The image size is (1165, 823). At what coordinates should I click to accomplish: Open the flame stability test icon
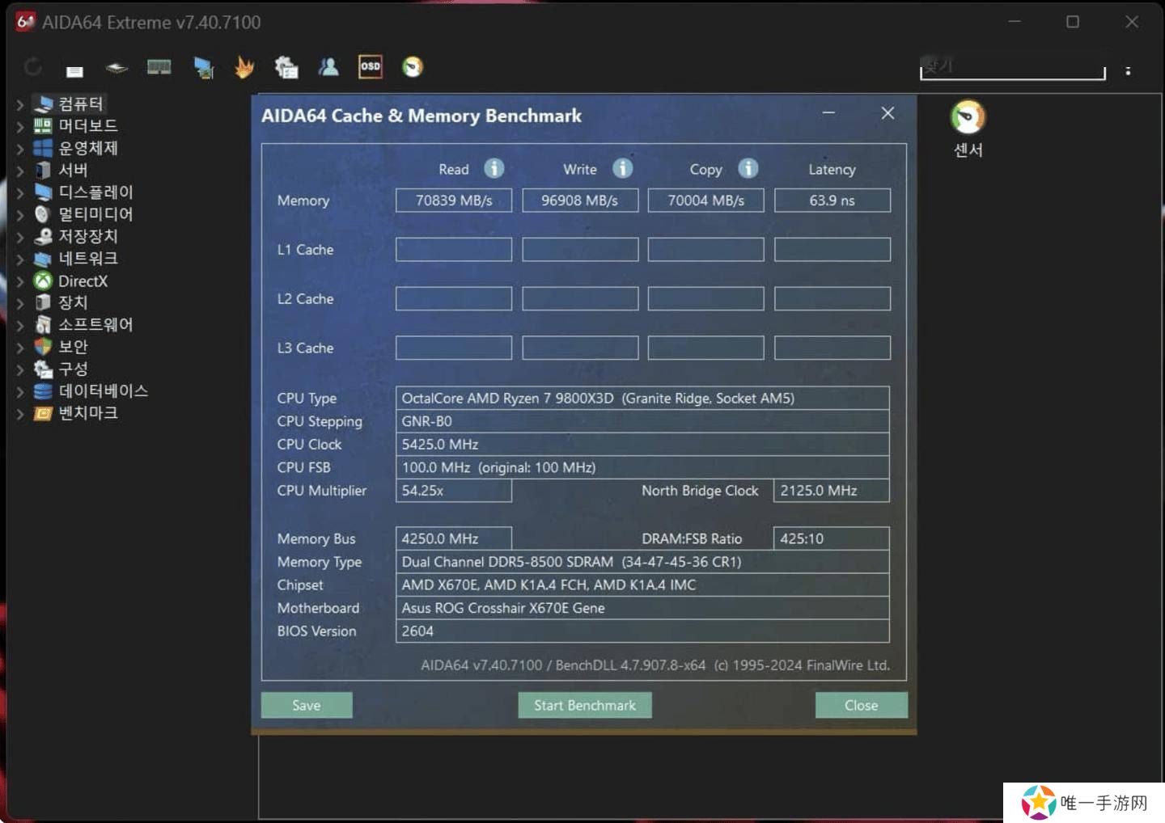[x=244, y=67]
